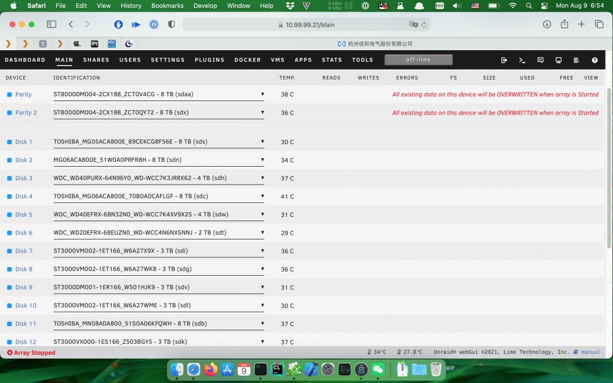Open the DOCKER tab
Image resolution: width=613 pixels, height=383 pixels.
click(248, 60)
